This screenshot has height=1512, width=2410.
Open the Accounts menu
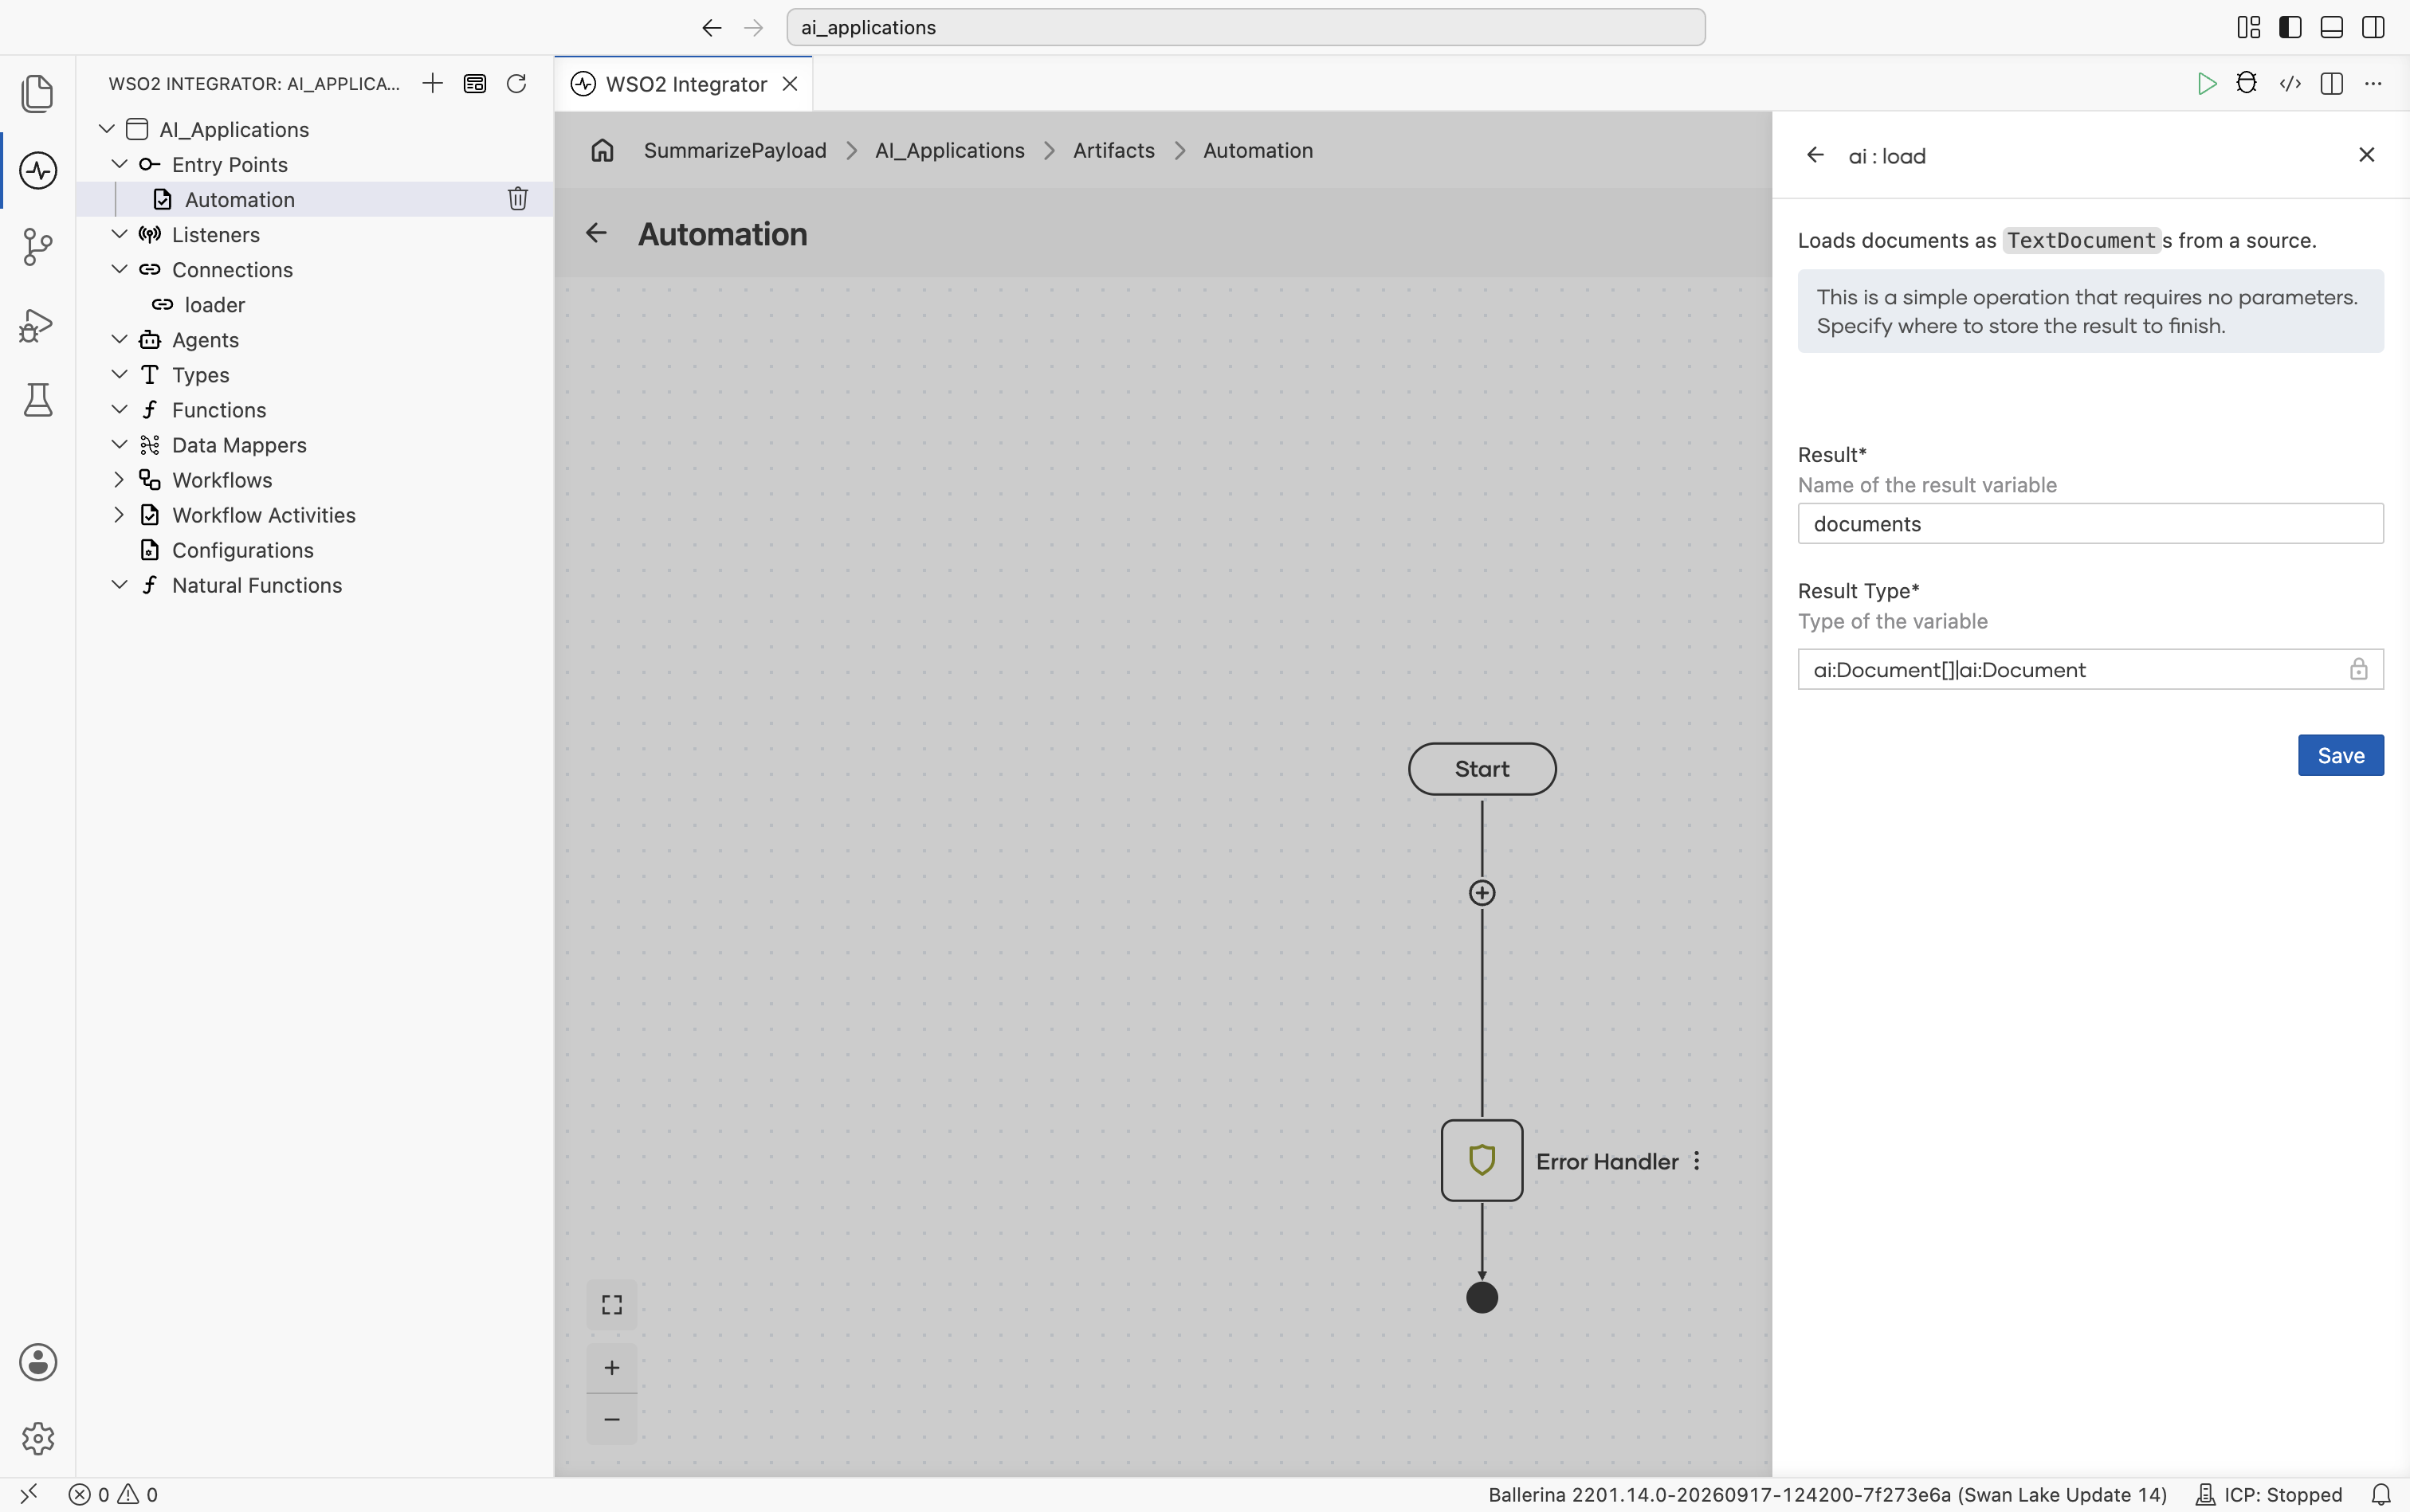coord(38,1362)
